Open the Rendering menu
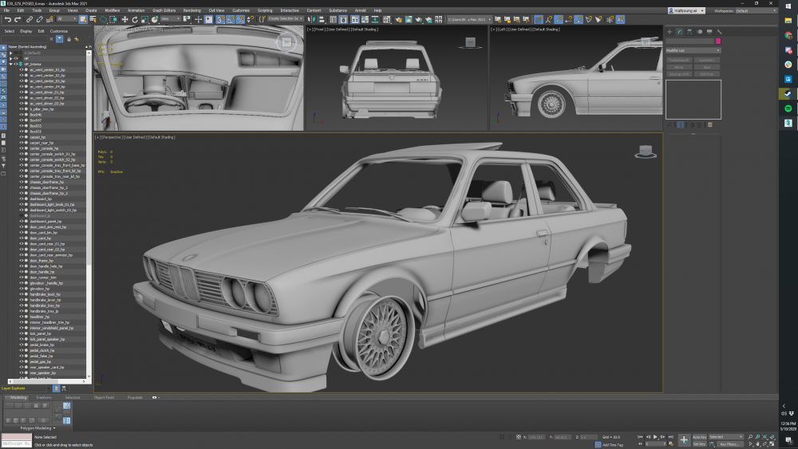Screen dimensions: 798x449 pos(192,10)
